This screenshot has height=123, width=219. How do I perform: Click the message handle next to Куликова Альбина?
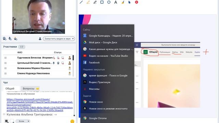coord(4,114)
